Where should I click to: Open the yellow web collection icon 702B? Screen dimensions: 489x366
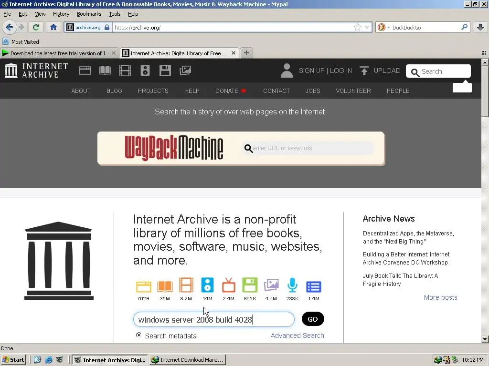[x=143, y=286]
